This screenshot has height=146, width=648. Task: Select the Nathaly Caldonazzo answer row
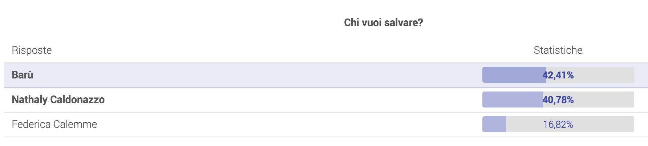click(326, 100)
